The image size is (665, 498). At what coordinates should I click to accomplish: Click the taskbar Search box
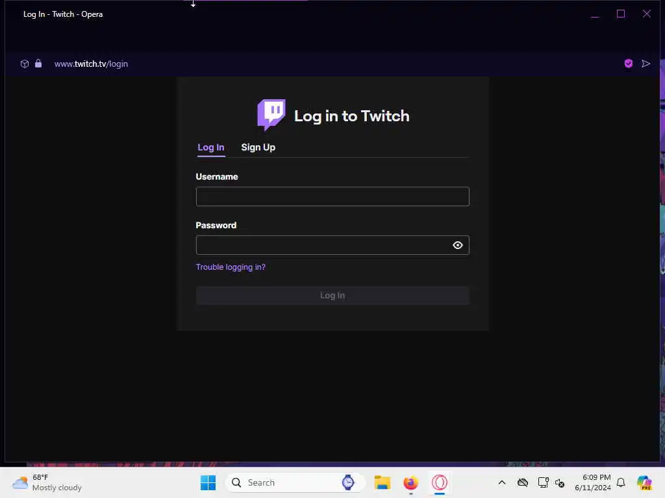[295, 482]
